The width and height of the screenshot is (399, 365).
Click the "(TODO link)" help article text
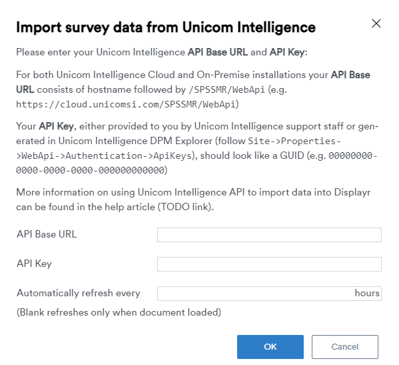pyautogui.click(x=185, y=207)
